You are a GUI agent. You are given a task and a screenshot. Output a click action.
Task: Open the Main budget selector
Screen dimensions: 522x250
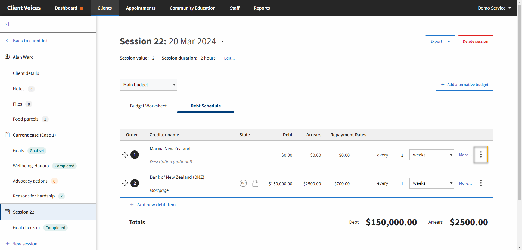148,85
